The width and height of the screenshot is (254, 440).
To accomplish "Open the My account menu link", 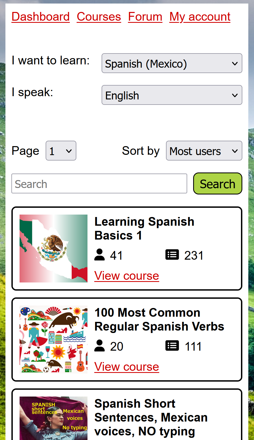I will [x=200, y=17].
